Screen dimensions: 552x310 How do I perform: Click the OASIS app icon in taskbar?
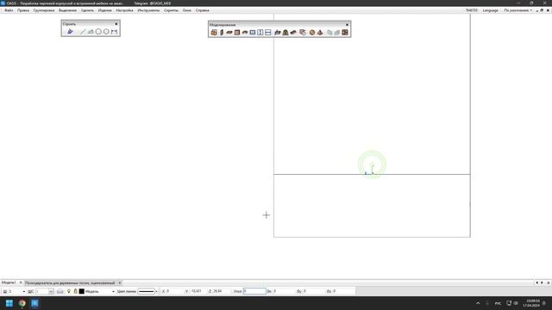[x=34, y=303]
